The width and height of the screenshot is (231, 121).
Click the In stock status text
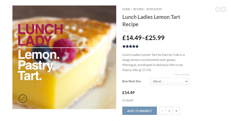128,100
